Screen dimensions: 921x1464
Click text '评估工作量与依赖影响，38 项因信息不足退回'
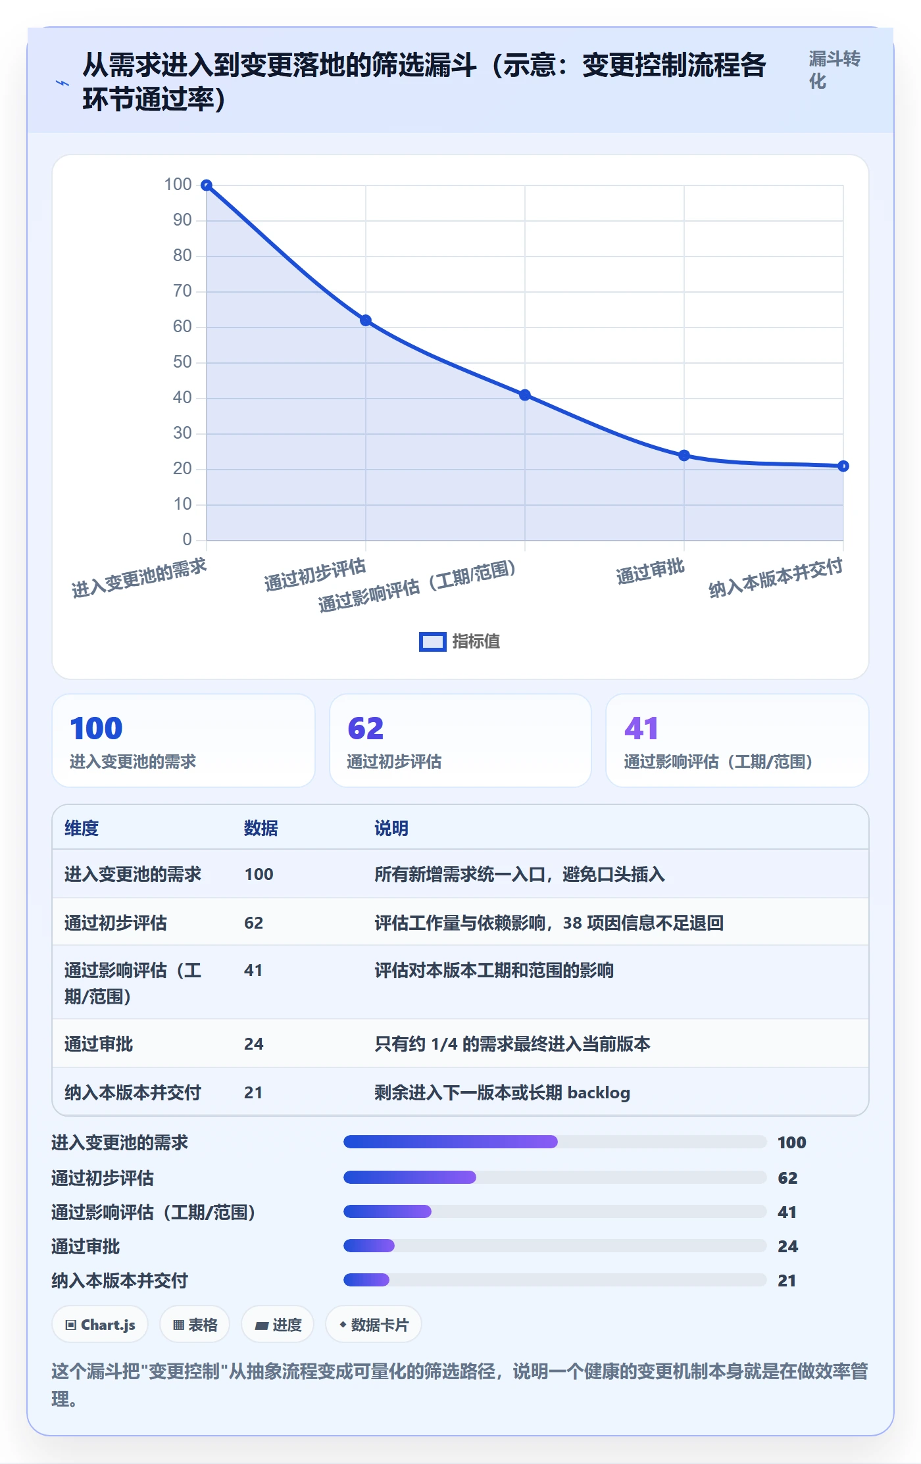tap(549, 923)
